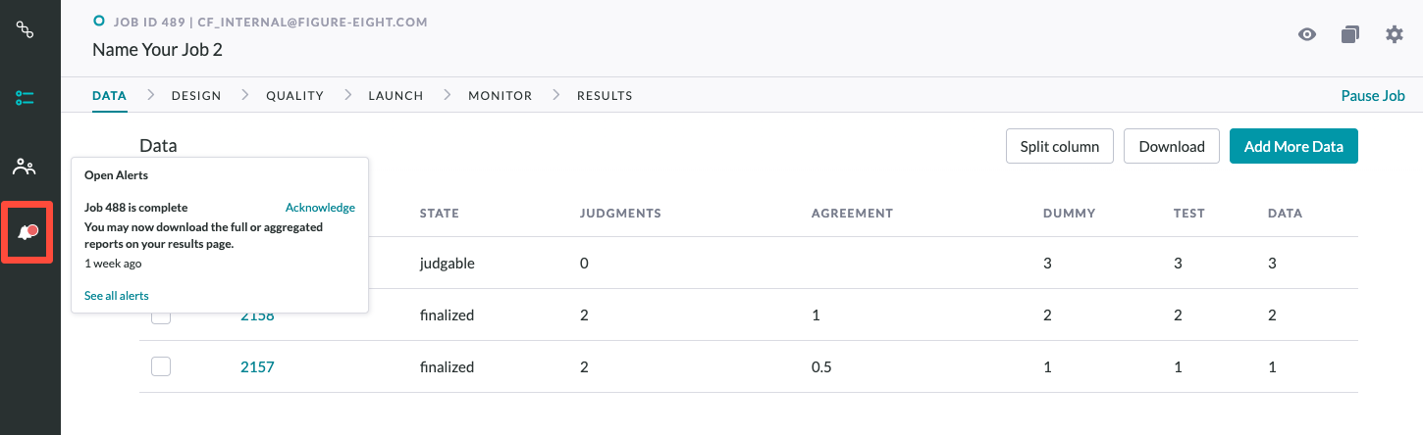
Task: Open the contributors people icon
Action: tap(25, 167)
